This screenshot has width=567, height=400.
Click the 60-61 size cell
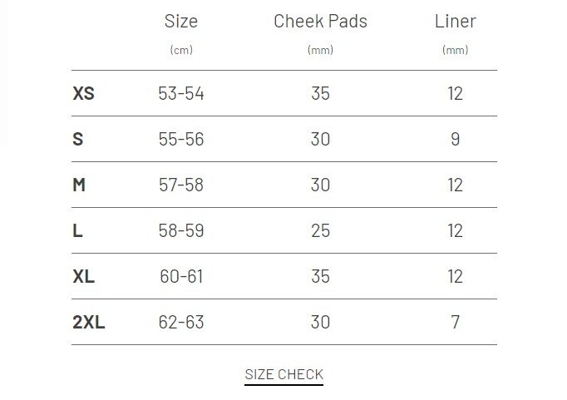click(x=181, y=276)
